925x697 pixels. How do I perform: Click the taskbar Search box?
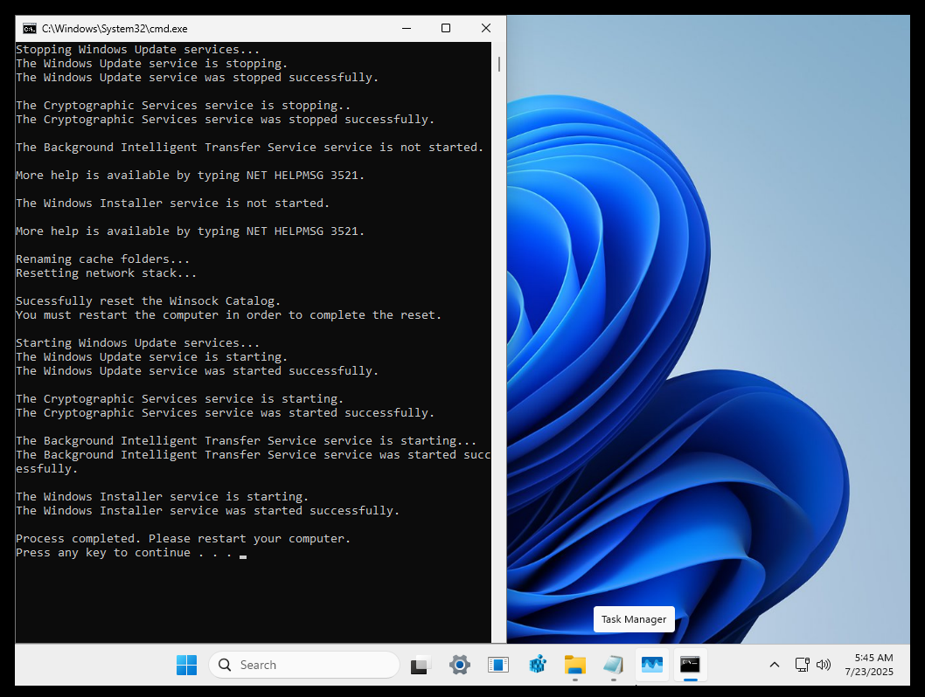click(x=303, y=665)
